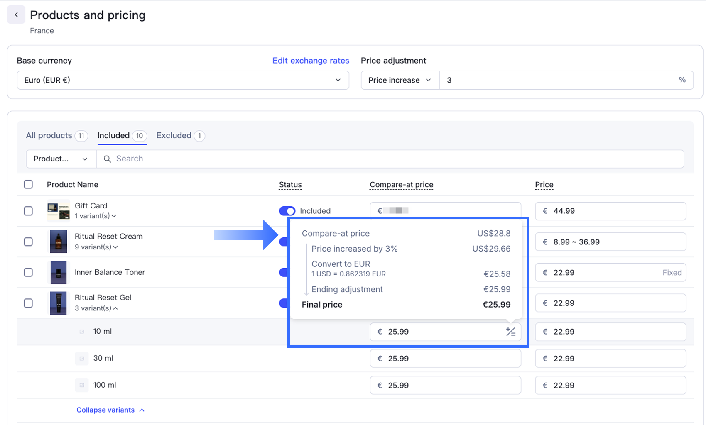706x425 pixels.
Task: Click the 100 ml variant image icon
Action: pyautogui.click(x=82, y=385)
